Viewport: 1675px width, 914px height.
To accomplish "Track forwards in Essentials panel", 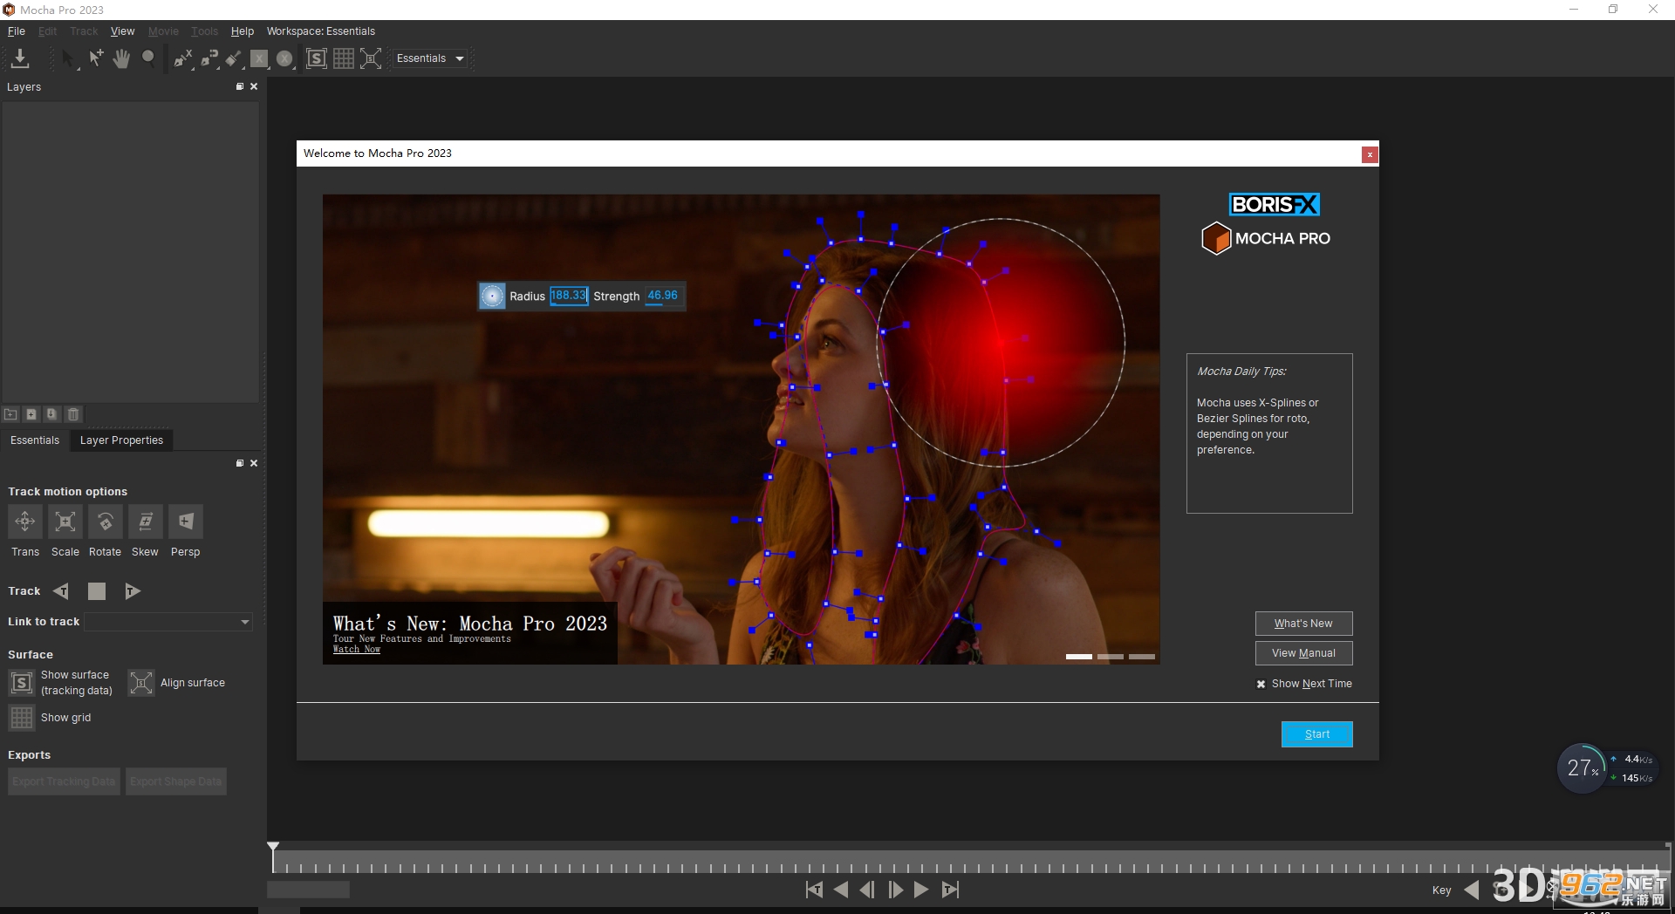I will tap(133, 591).
